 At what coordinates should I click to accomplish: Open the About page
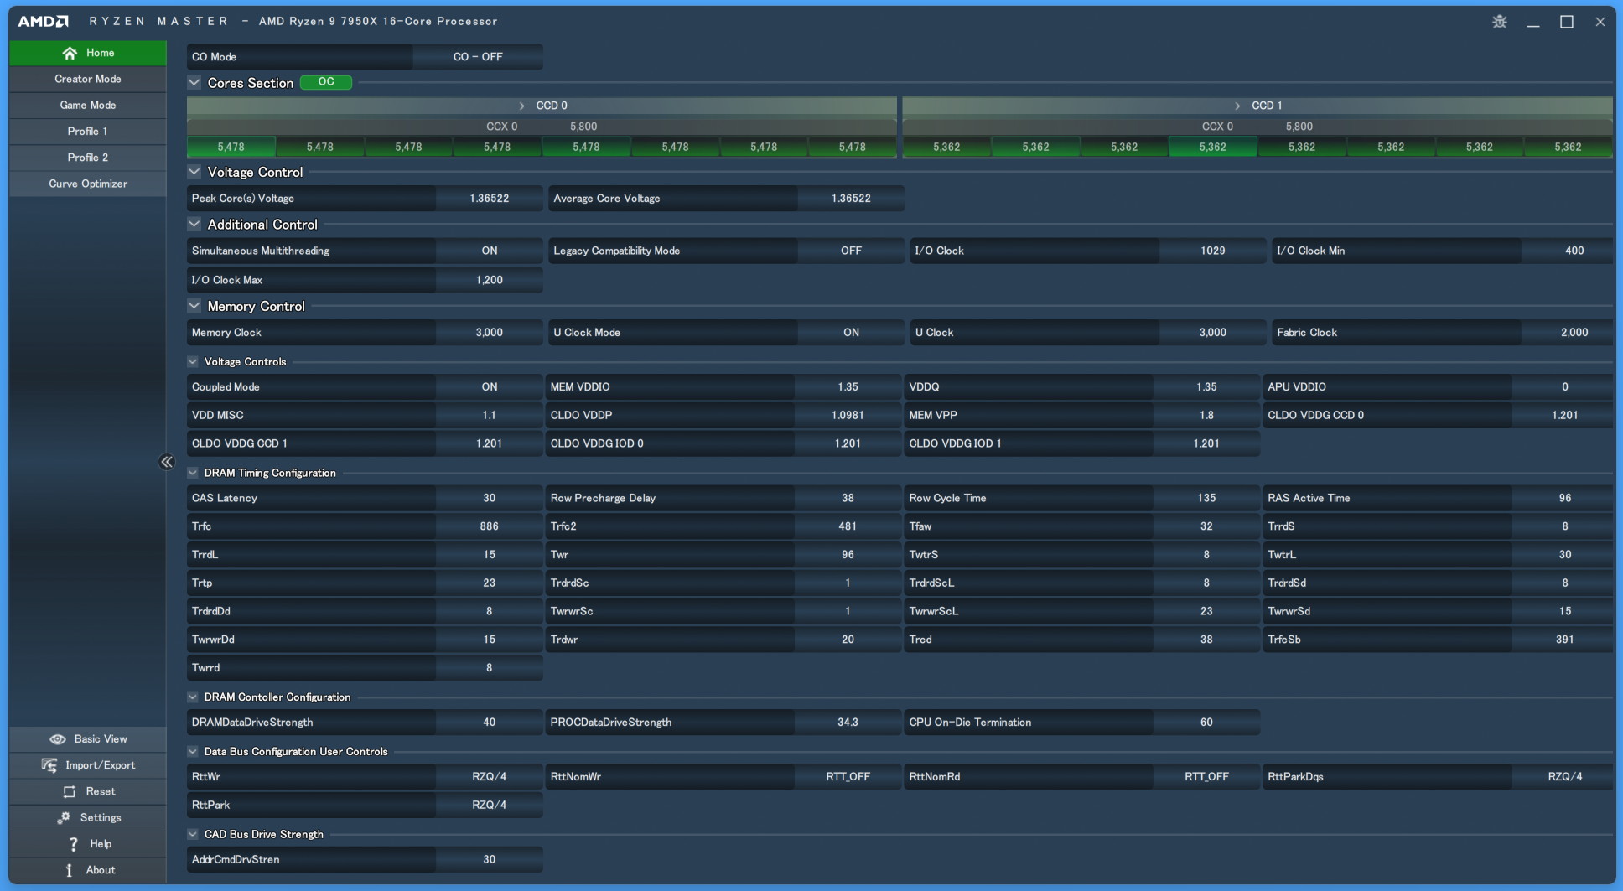coord(88,870)
